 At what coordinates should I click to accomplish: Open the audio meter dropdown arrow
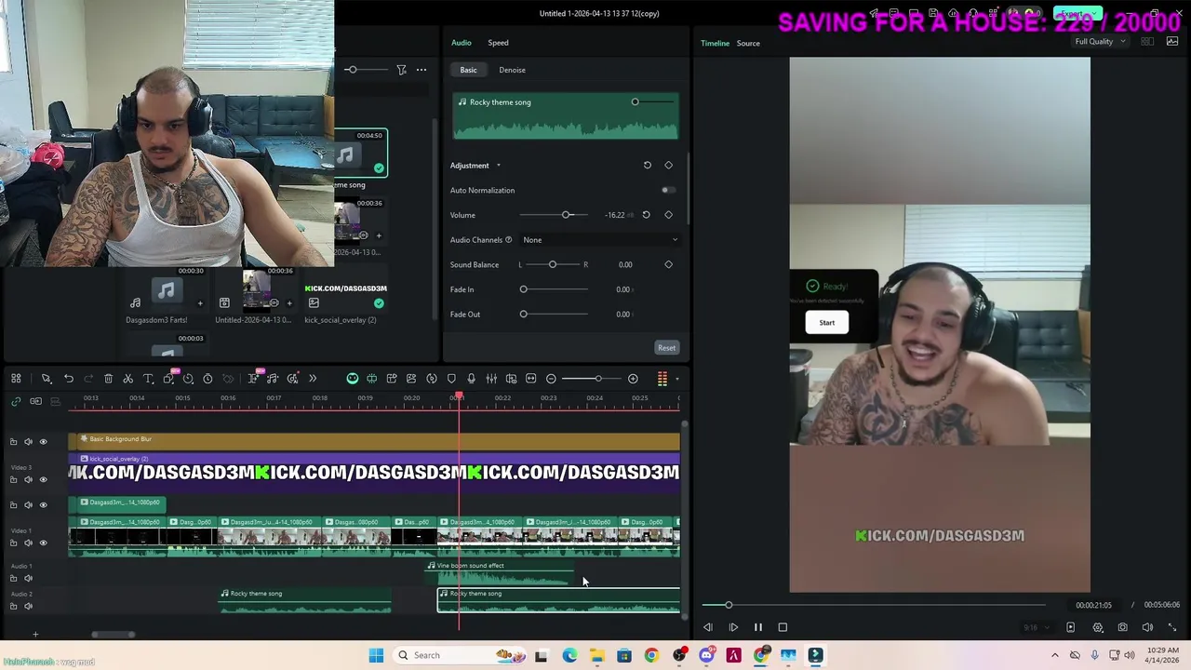676,379
